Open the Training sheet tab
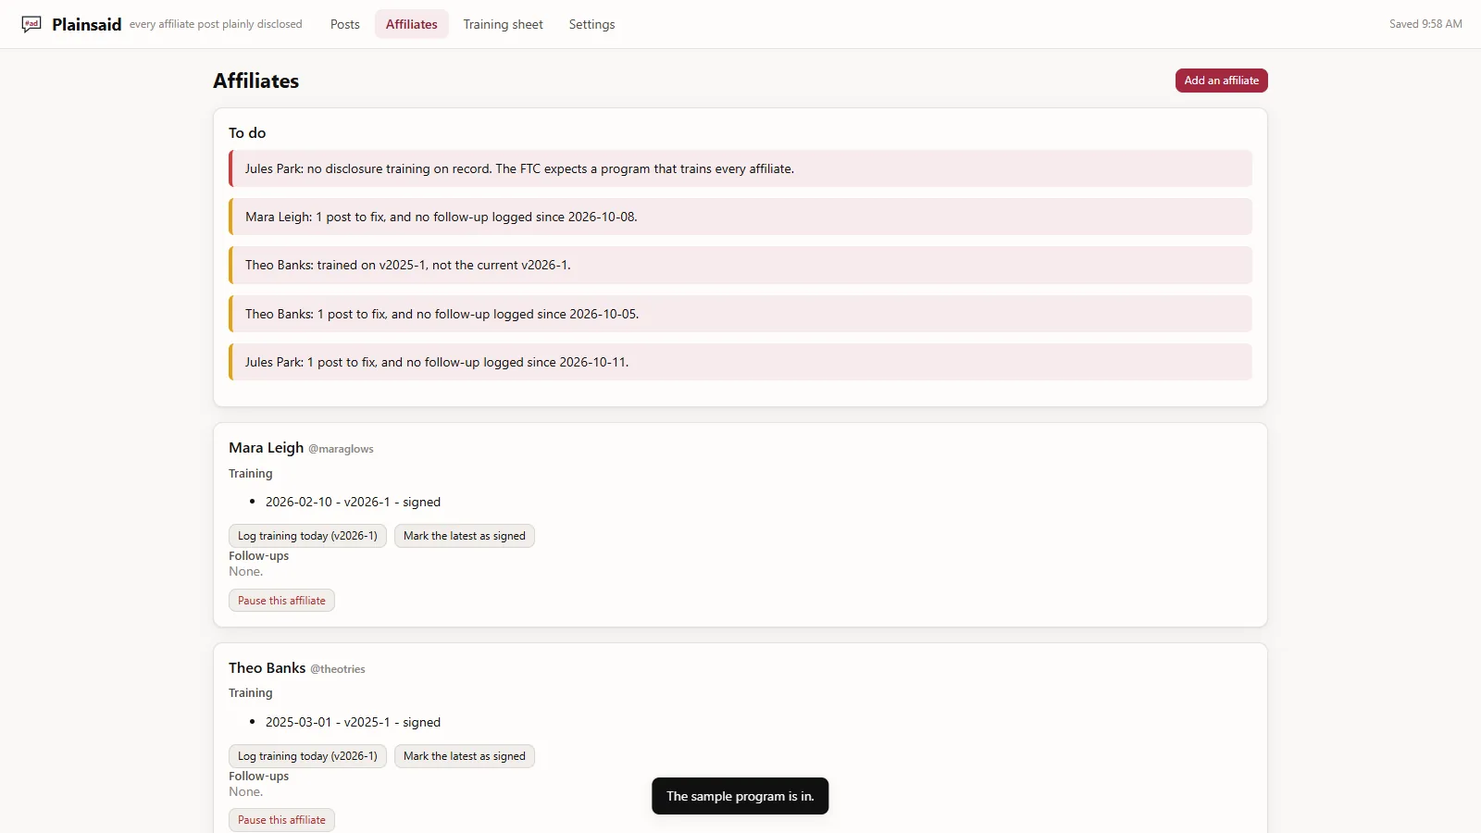 [504, 24]
